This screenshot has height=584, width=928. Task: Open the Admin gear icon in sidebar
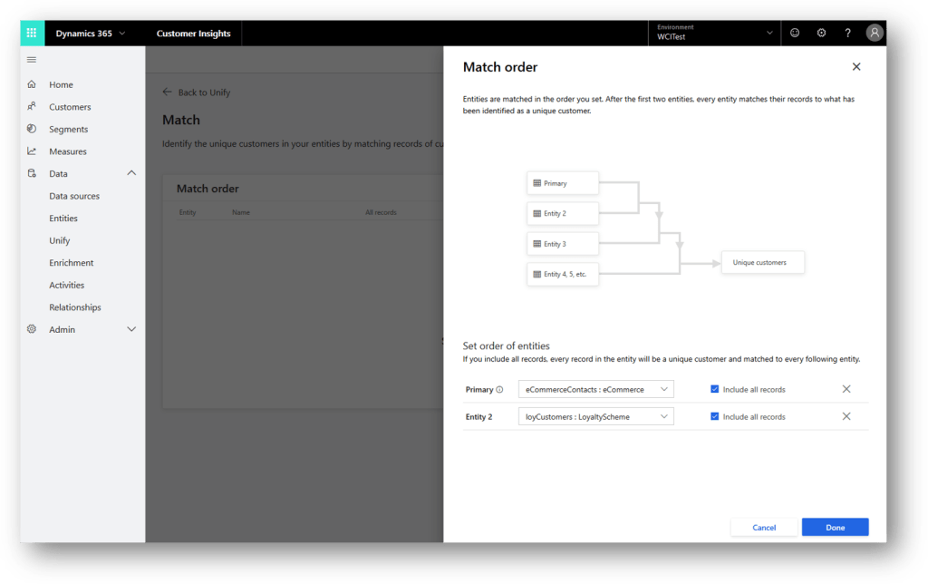[x=32, y=329]
